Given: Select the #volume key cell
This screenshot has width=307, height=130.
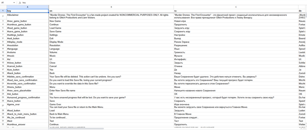Looking at the screenshot, I should tap(28, 52).
